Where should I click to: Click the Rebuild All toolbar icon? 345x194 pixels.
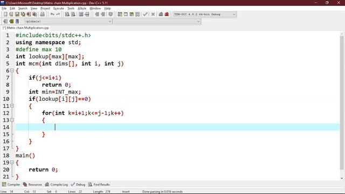[x=137, y=15]
